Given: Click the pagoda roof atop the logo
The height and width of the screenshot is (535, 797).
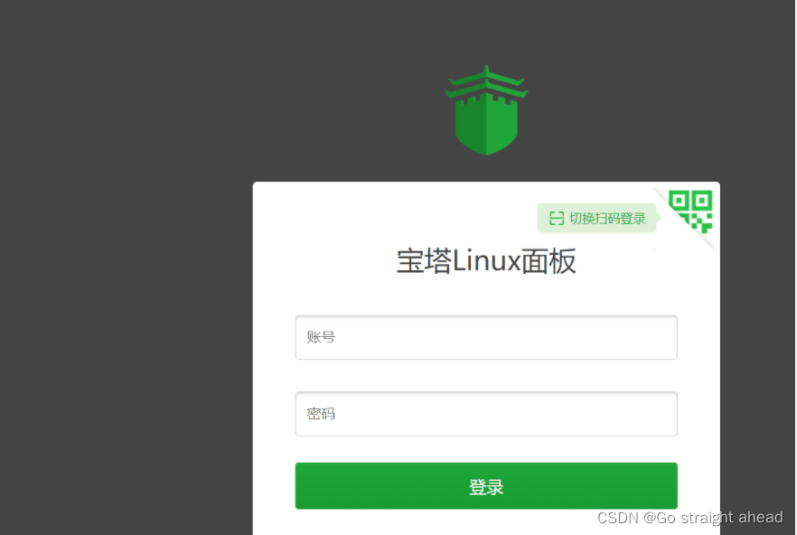Looking at the screenshot, I should pyautogui.click(x=486, y=81).
